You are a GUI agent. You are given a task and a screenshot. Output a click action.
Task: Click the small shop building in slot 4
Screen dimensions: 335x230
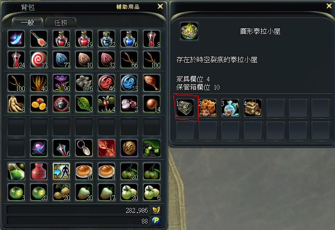coord(253,108)
